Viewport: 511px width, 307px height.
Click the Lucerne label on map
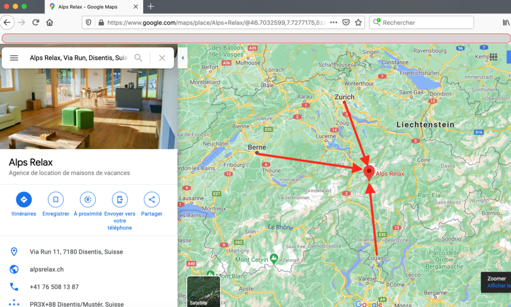pos(325,136)
